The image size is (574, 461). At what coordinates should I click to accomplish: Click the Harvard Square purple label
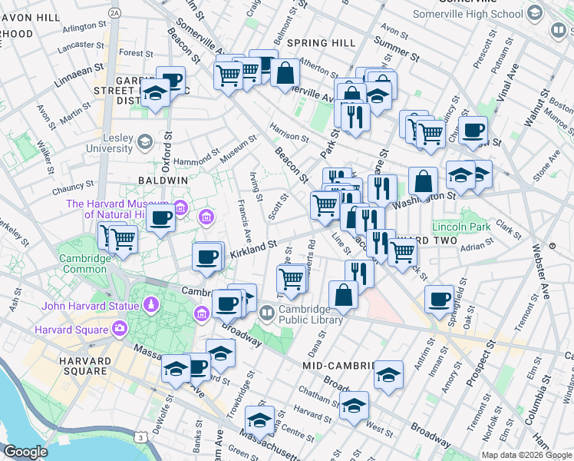[x=71, y=330]
